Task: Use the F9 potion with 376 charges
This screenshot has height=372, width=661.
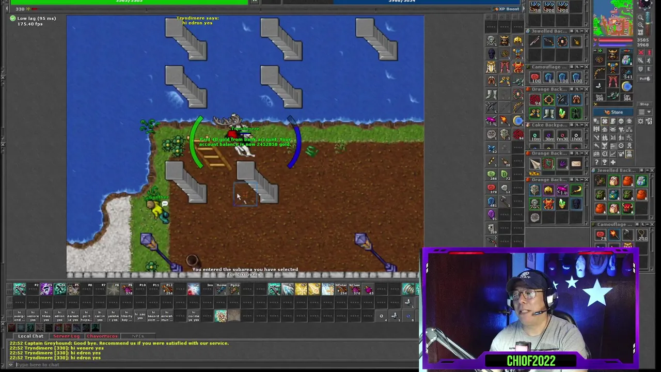Action: [x=127, y=289]
